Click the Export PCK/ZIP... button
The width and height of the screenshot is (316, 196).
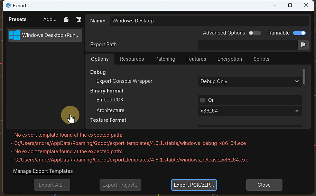point(194,185)
